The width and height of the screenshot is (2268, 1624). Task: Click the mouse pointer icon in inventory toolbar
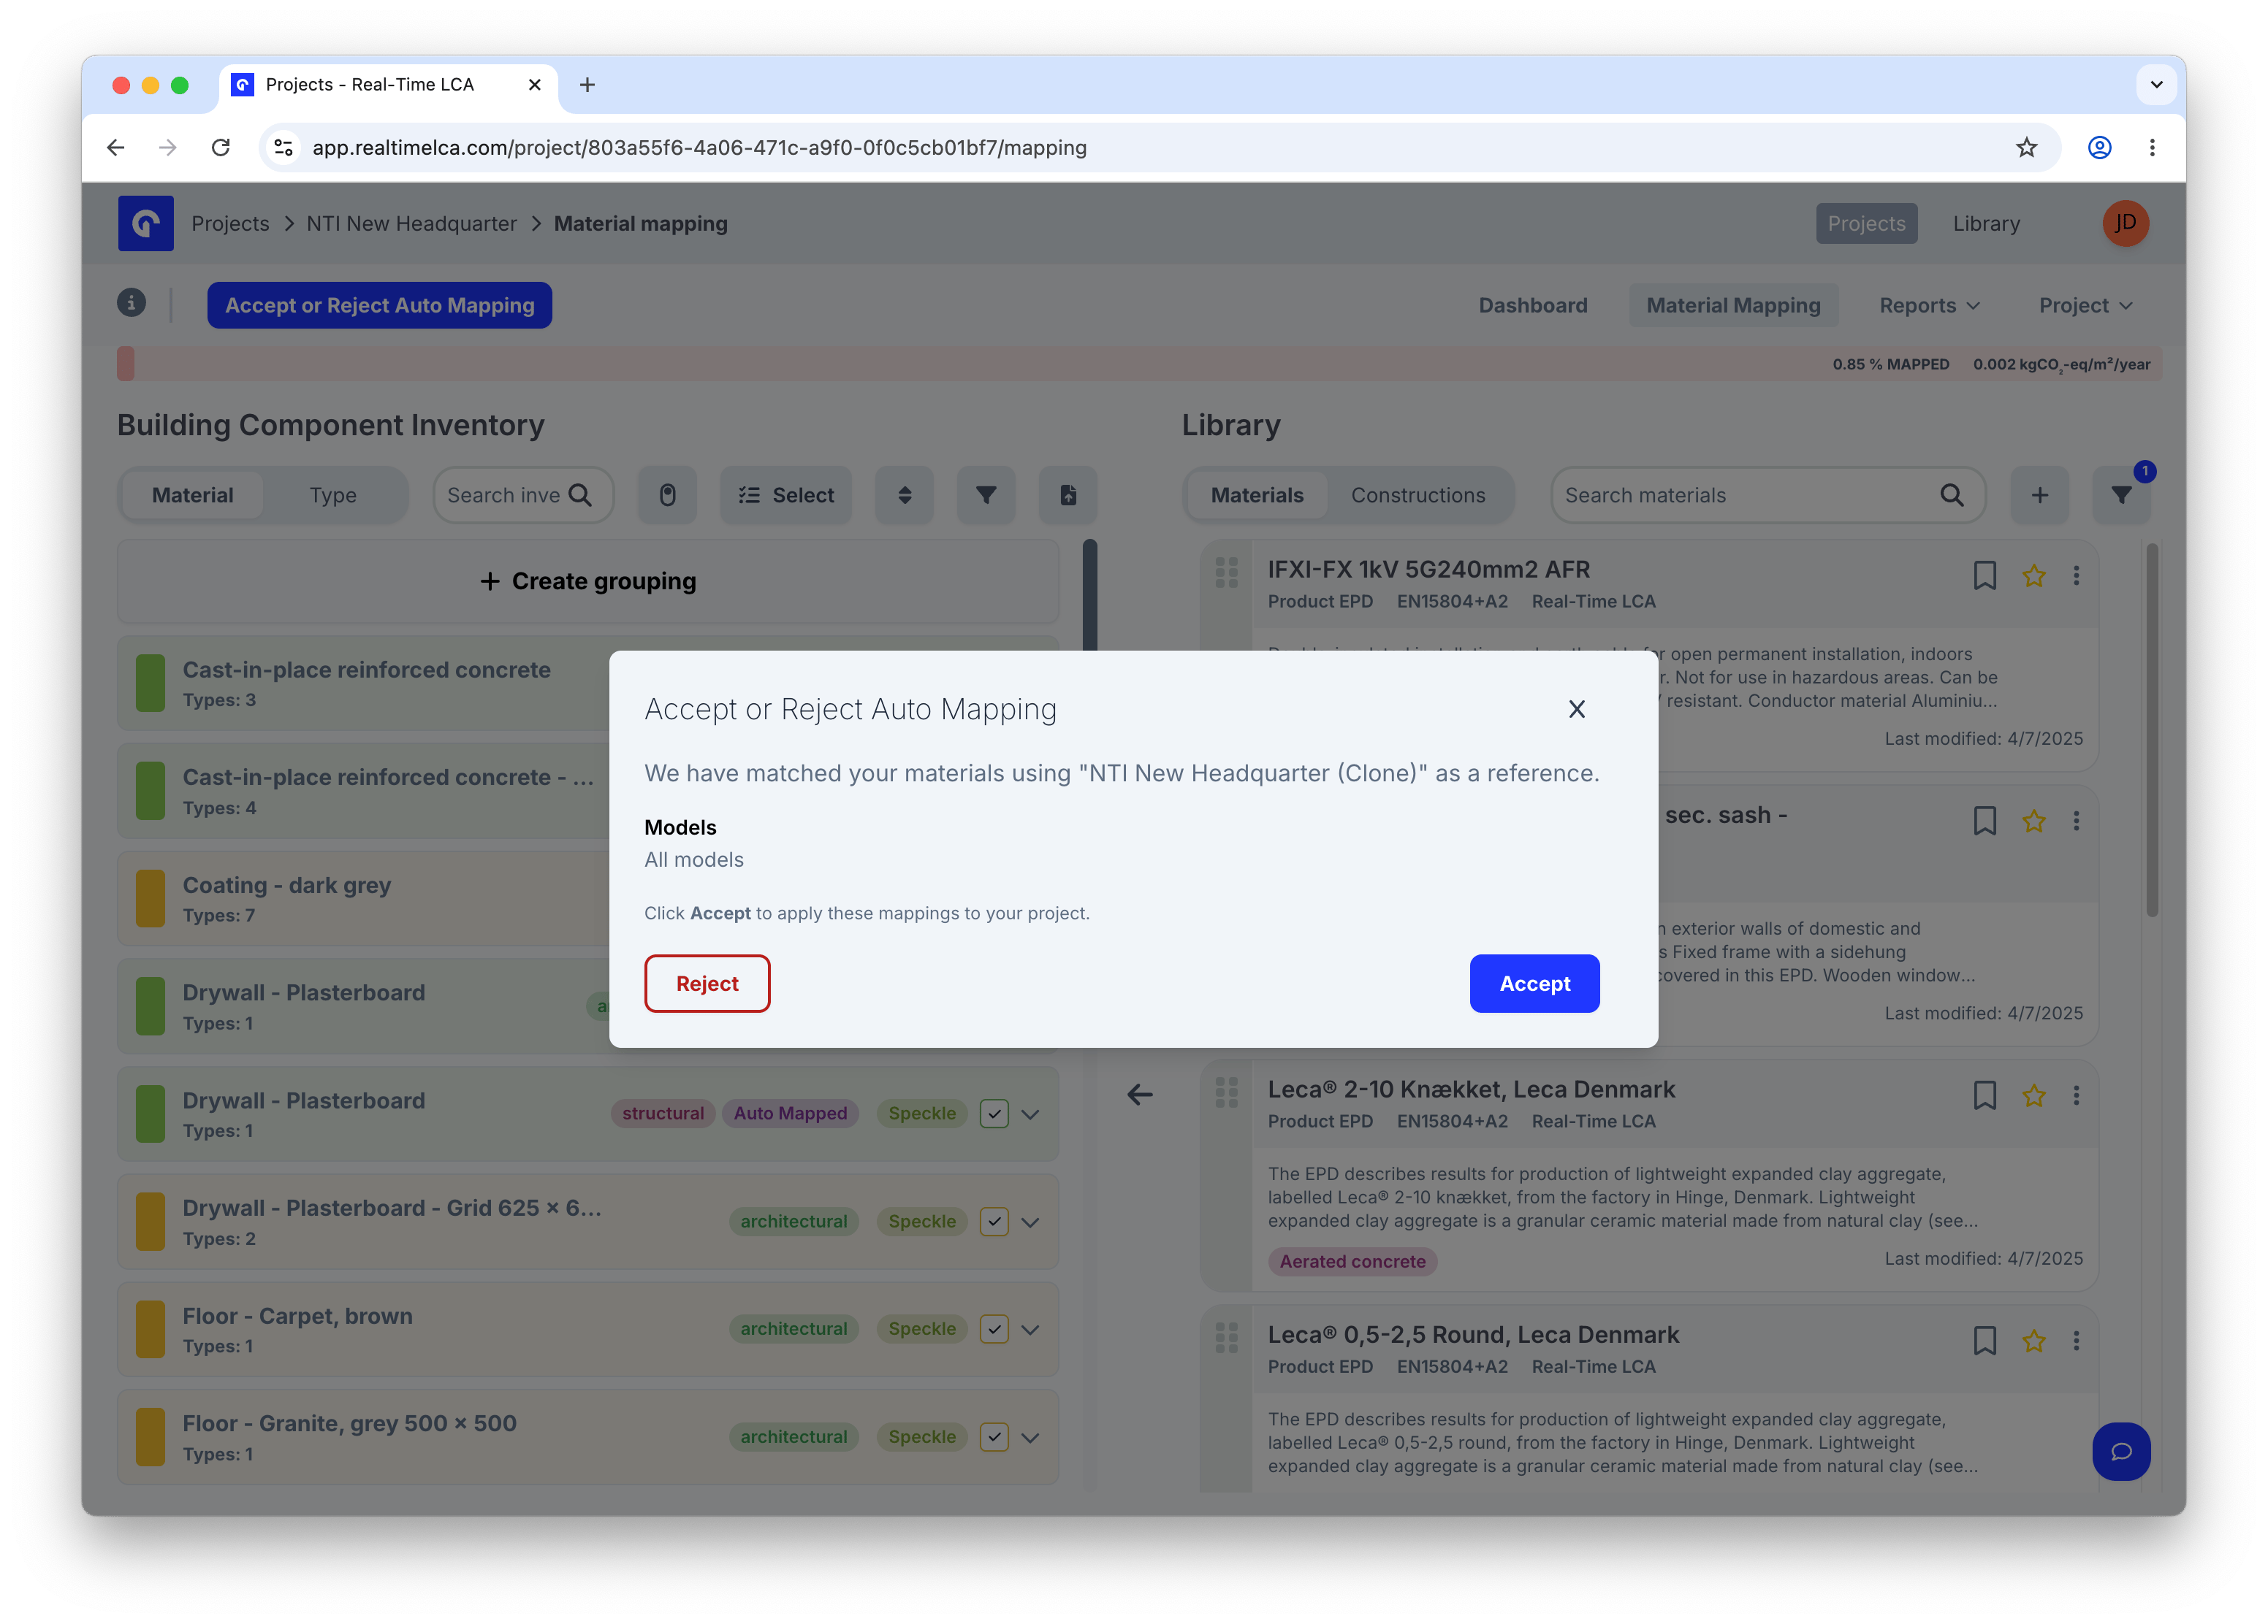668,494
